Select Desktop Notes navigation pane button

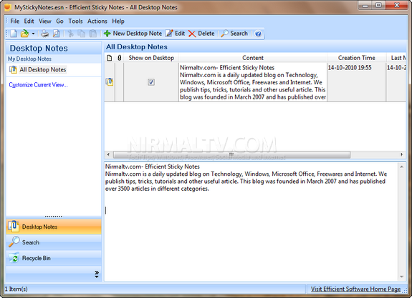[x=54, y=227]
